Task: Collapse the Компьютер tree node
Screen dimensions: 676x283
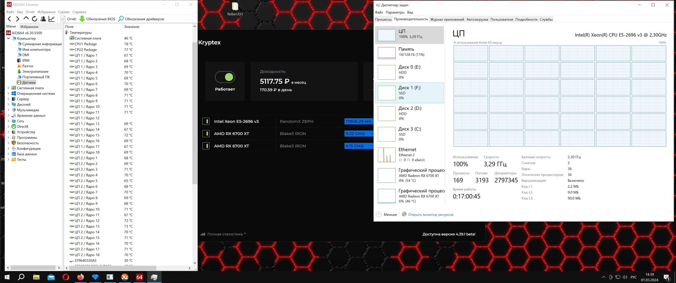Action: [x=8, y=38]
